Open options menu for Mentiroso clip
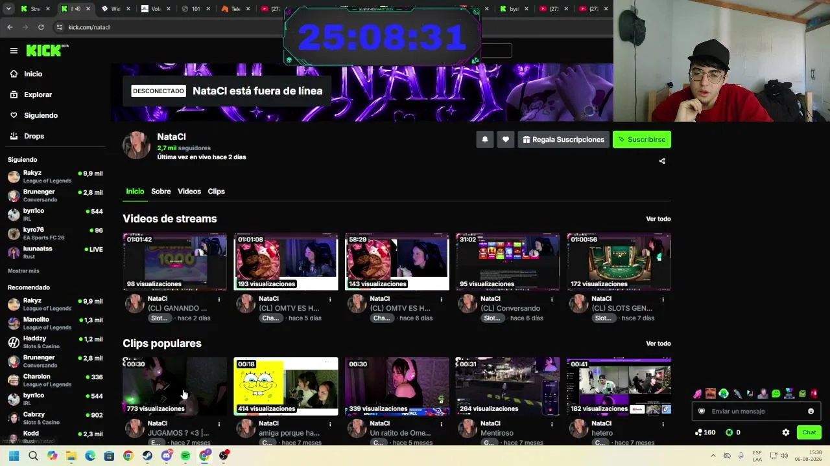This screenshot has width=830, height=466. (x=552, y=424)
